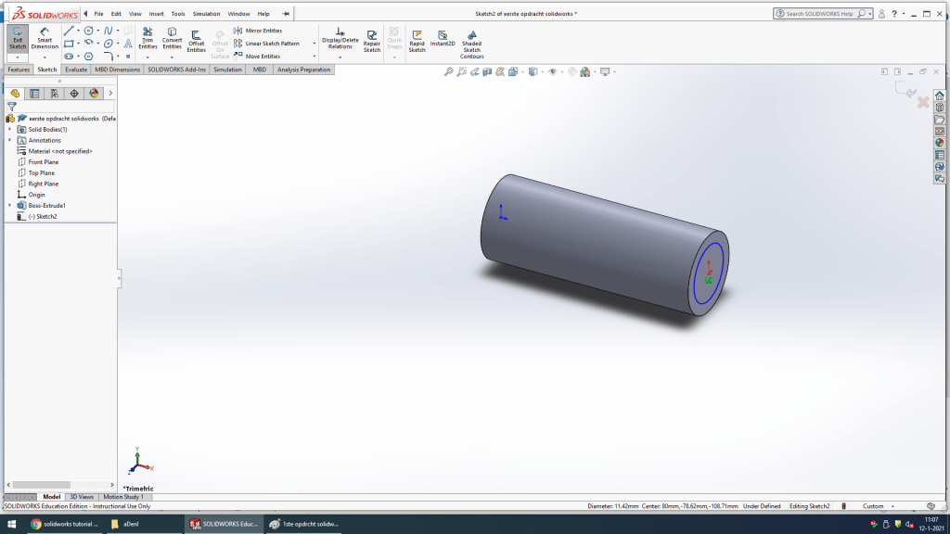Switch to the Evaluate tab

pyautogui.click(x=76, y=70)
